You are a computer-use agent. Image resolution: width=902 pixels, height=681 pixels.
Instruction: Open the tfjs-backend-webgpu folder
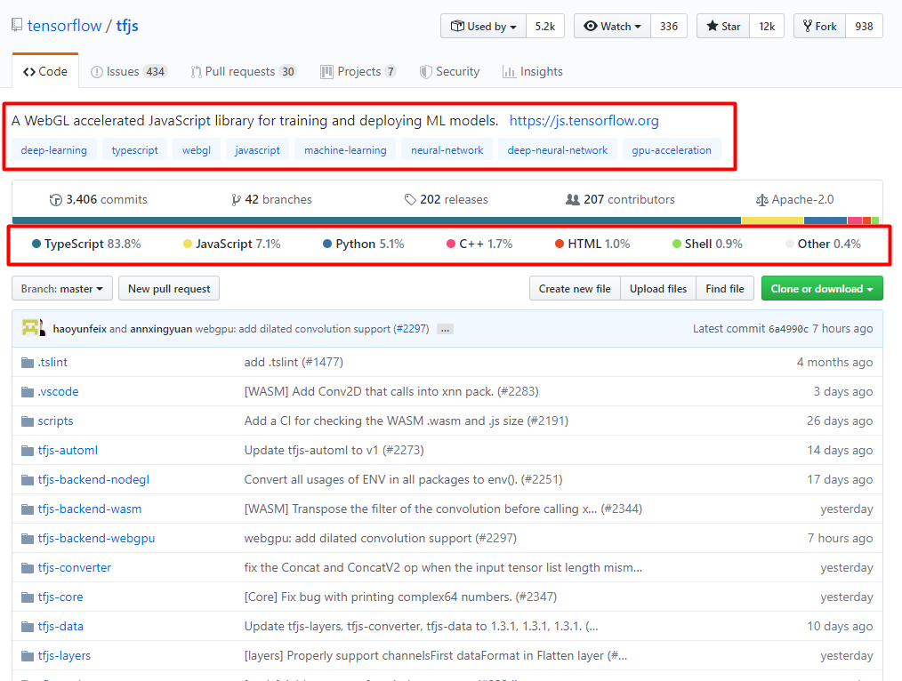(x=97, y=538)
